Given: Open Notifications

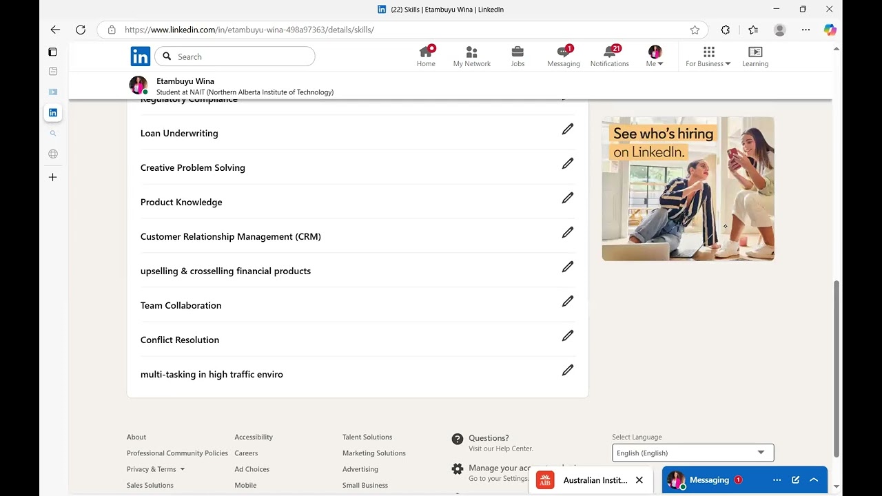Looking at the screenshot, I should click(x=610, y=56).
